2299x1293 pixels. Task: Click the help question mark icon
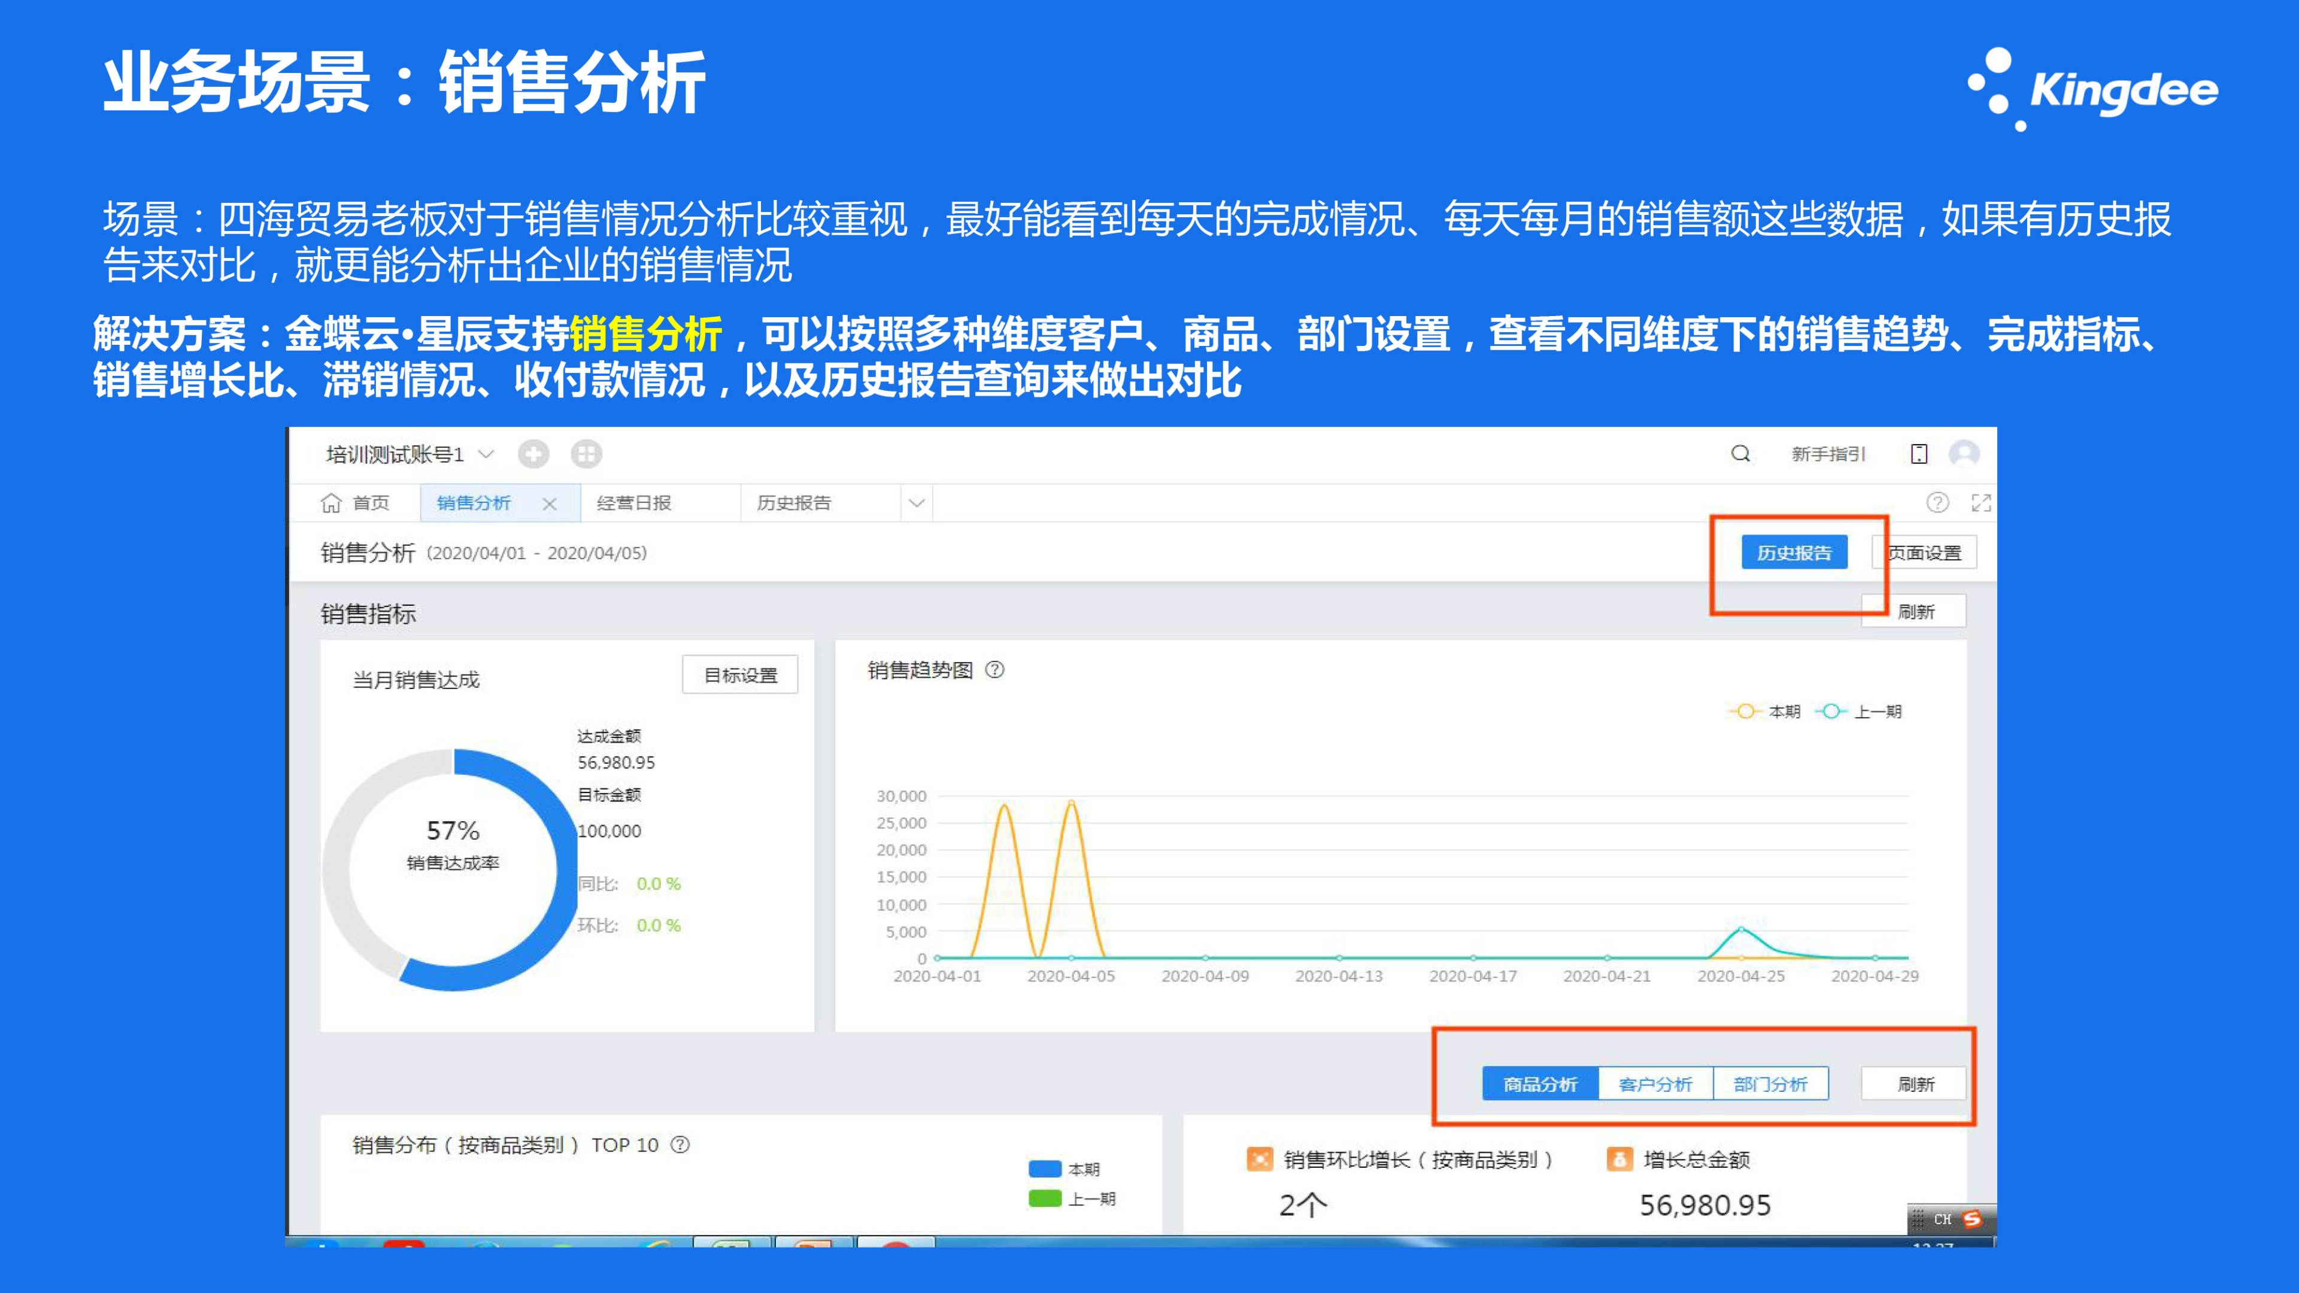pos(1937,502)
